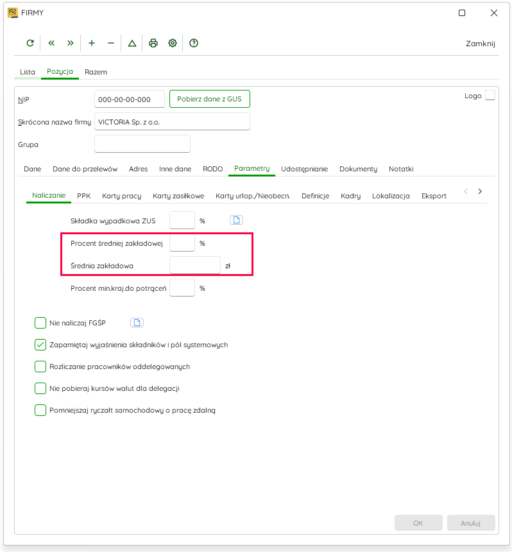Switch to Karty pracy sub-tab

click(x=122, y=196)
